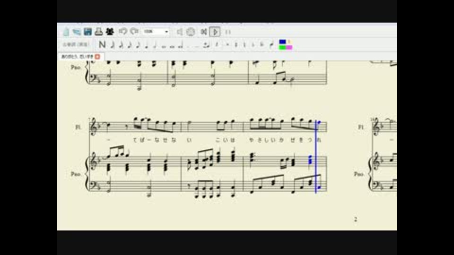The width and height of the screenshot is (454, 255).
Task: Click the blue playback cursor line
Action: coord(316,156)
